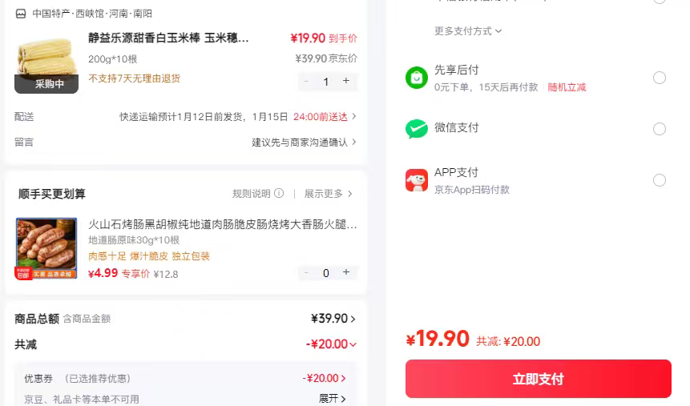690x406 pixels.
Task: Open 展示更多 add-on items
Action: (329, 194)
